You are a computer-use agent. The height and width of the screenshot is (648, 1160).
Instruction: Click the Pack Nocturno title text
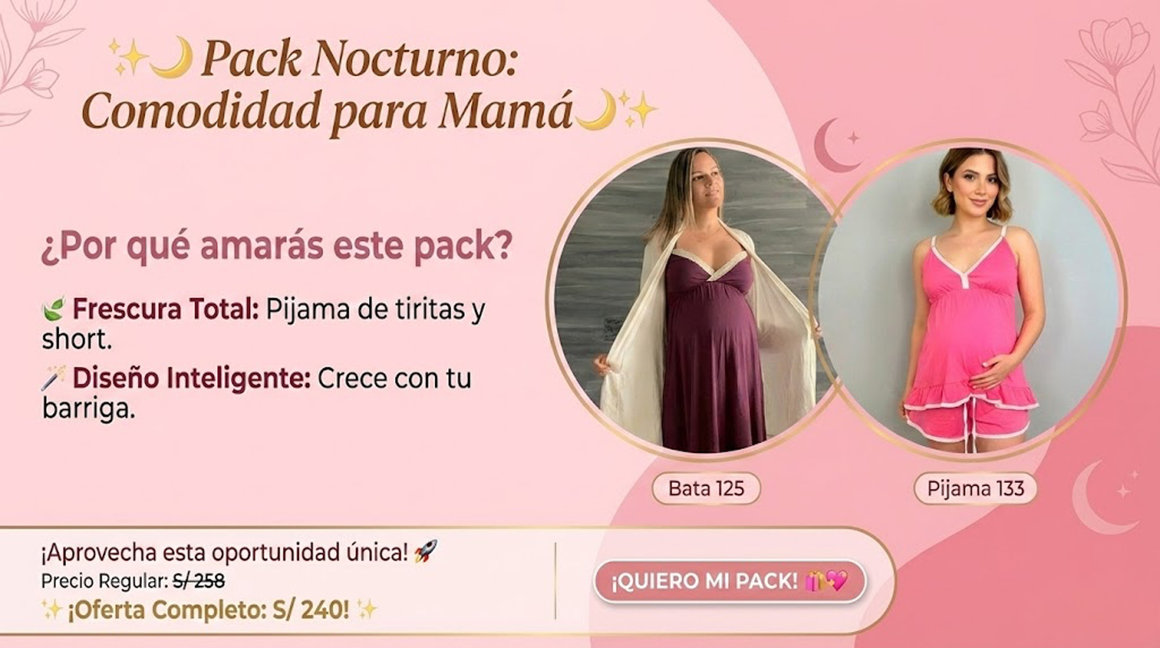[x=358, y=58]
